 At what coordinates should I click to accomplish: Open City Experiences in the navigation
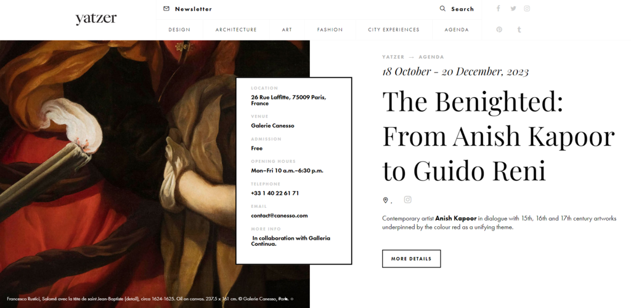point(394,30)
